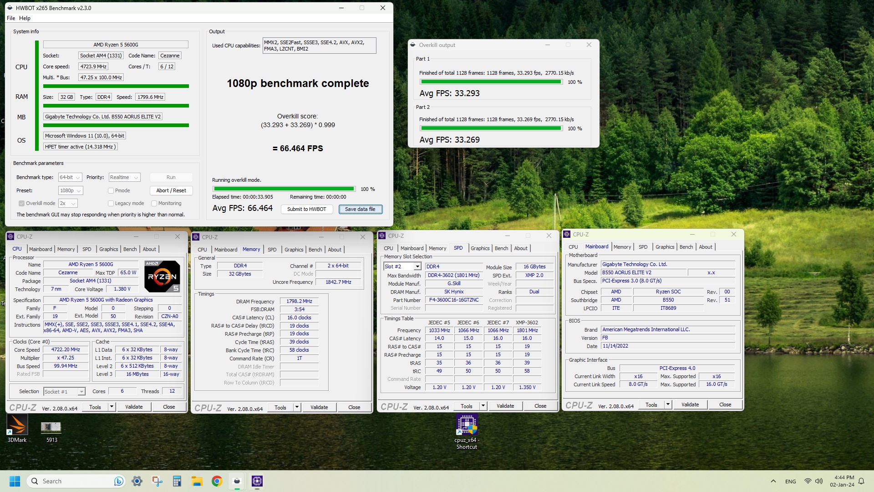Enable the Monitoring checkbox
Viewport: 874px width, 492px height.
[x=154, y=203]
